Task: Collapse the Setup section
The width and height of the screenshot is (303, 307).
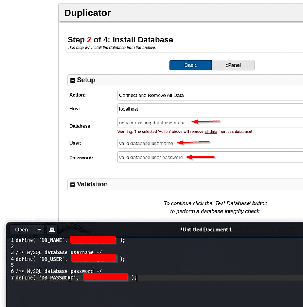Action: [73, 80]
